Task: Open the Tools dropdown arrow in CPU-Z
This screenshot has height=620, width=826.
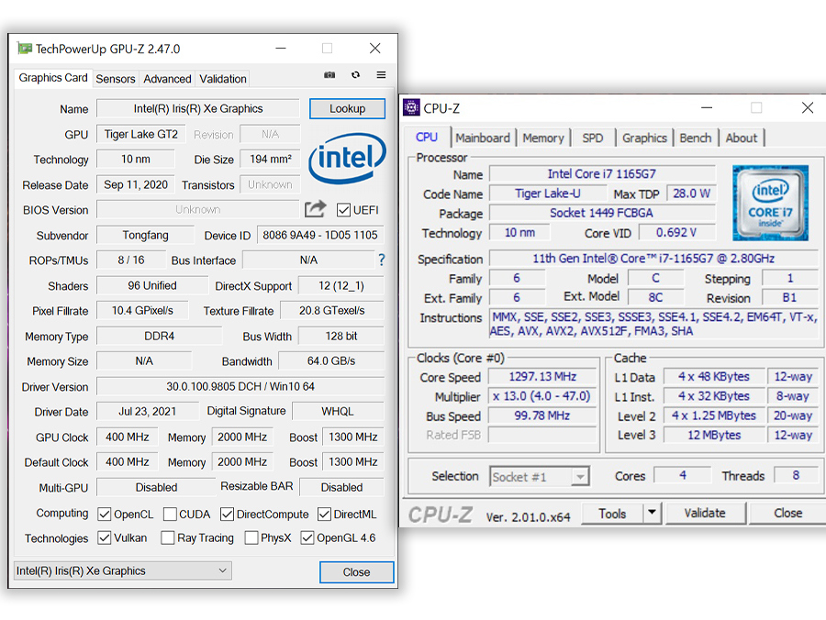Action: 653,513
